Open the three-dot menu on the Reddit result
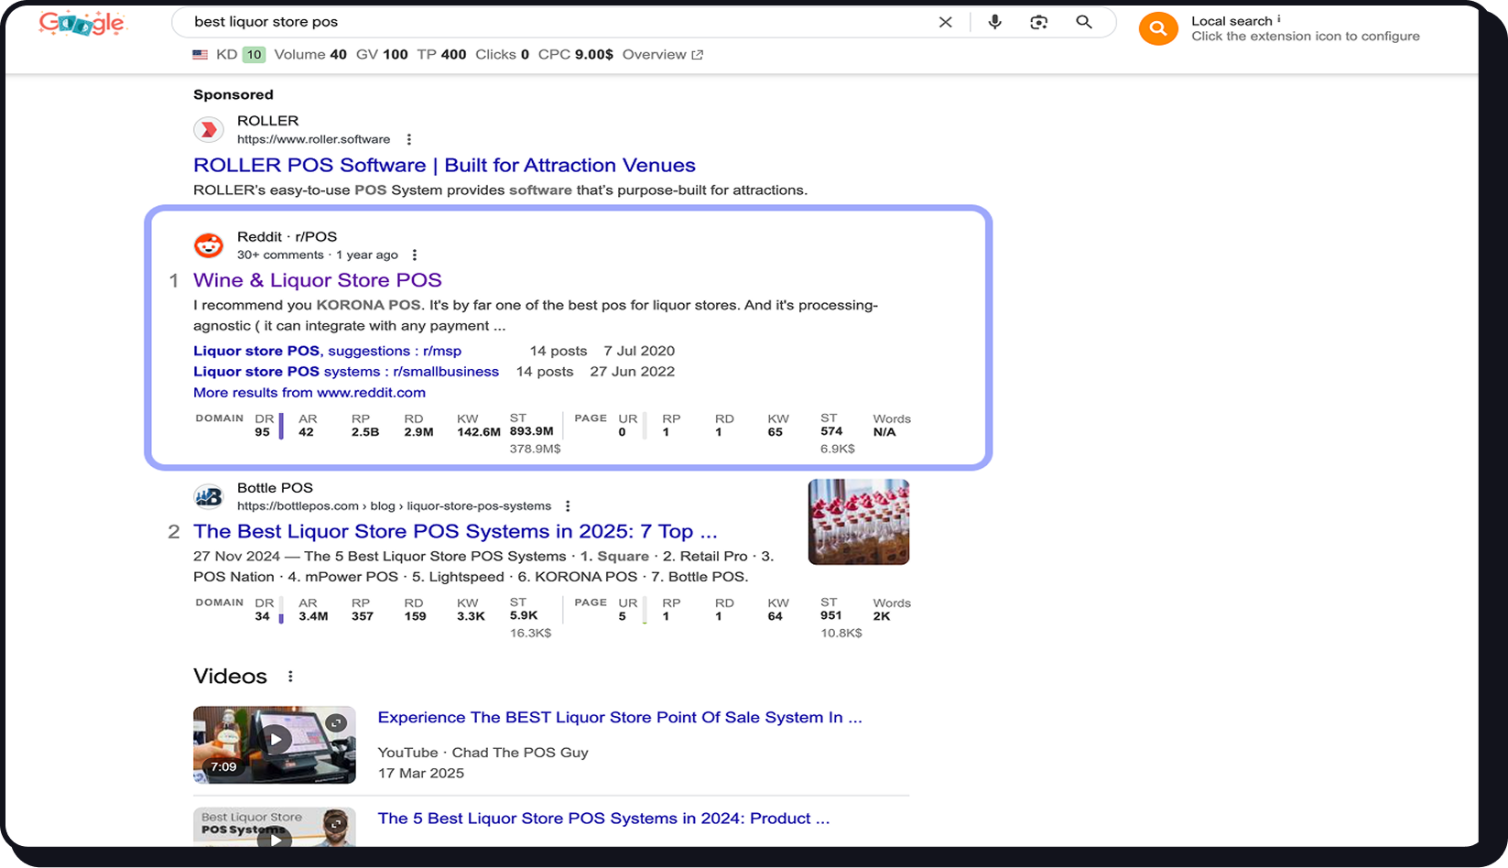Screen dimensions: 1508x868 (x=415, y=255)
